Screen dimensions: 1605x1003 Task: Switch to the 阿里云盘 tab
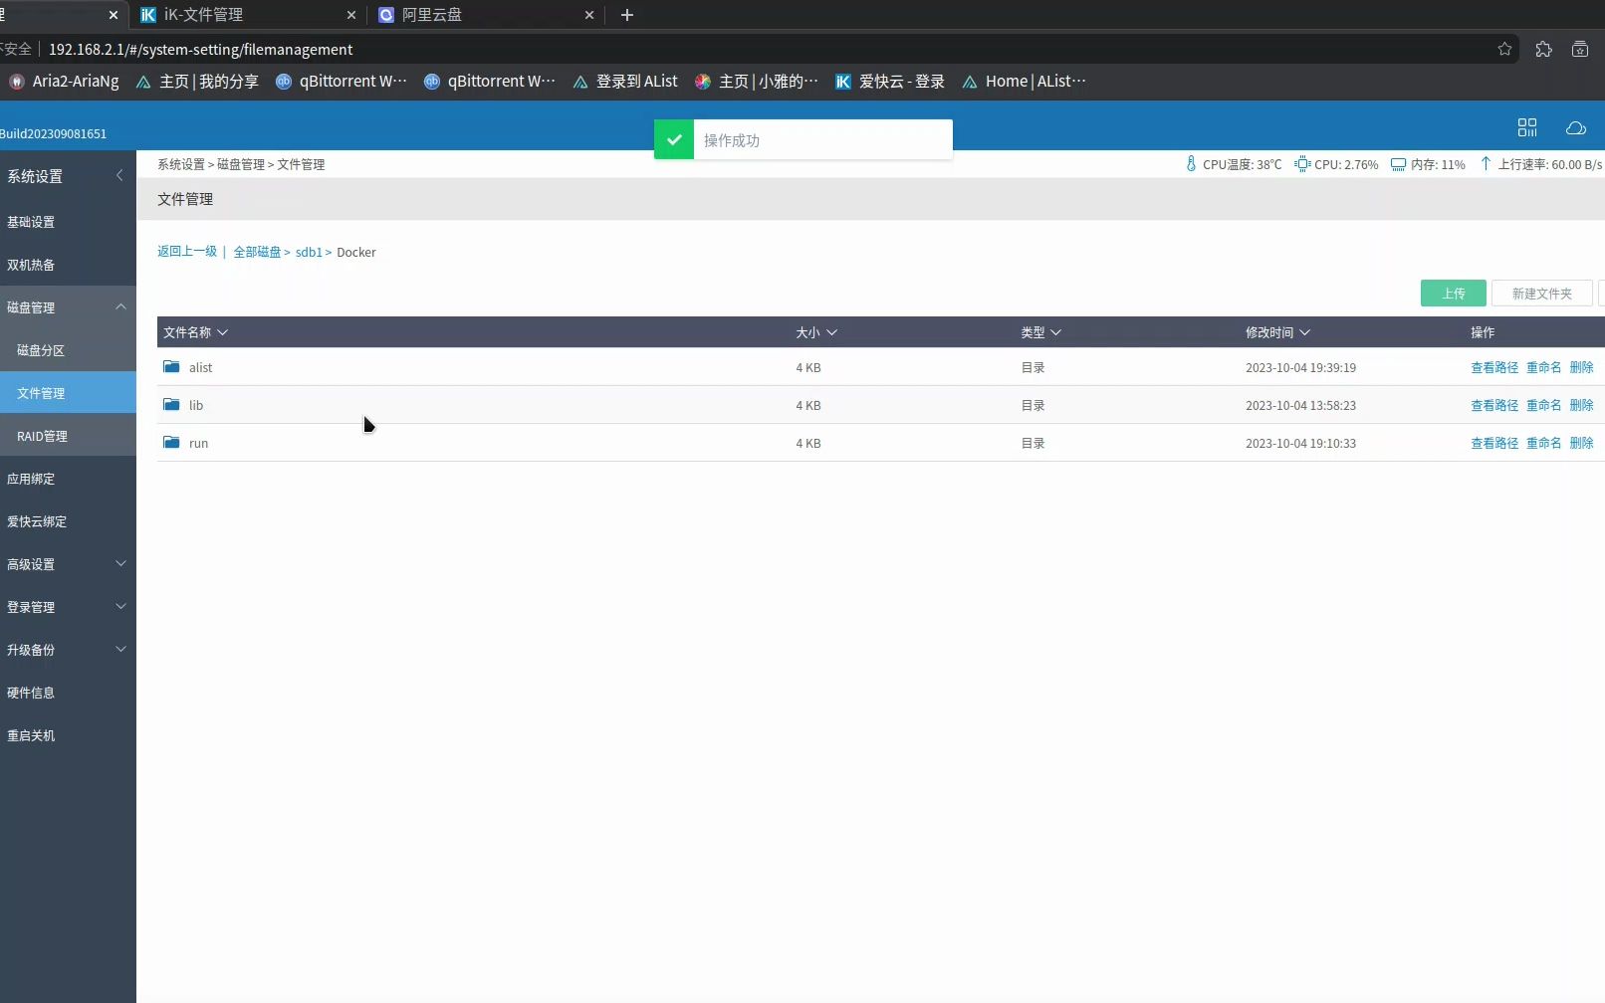[x=485, y=15]
